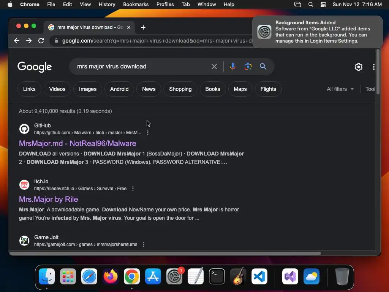The width and height of the screenshot is (389, 292).
Task: Start a voice search with microphone
Action: [x=233, y=67]
